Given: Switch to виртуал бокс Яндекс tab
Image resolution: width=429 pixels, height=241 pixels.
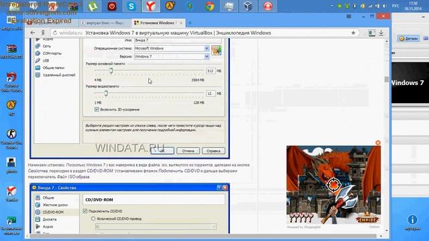Looking at the screenshot, I should (x=105, y=23).
